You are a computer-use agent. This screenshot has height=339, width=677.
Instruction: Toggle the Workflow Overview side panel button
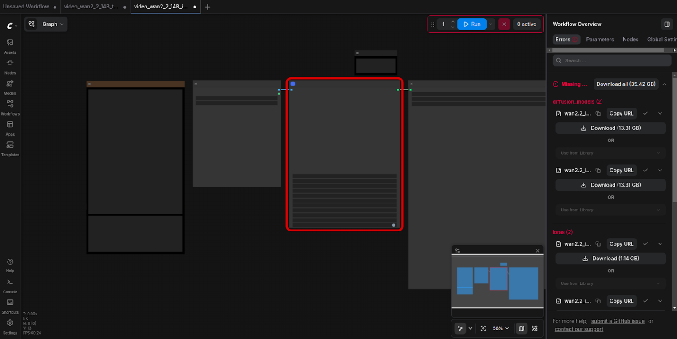click(667, 24)
